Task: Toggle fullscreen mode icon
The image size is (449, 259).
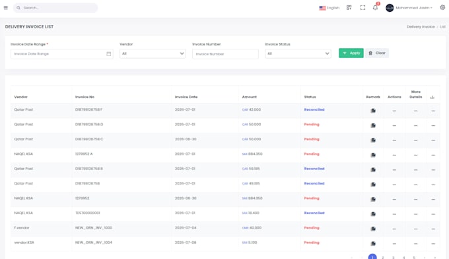Action: click(363, 8)
